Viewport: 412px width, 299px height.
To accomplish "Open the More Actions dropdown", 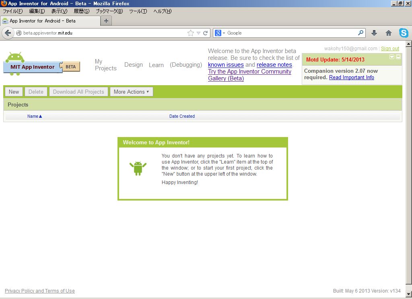I will (131, 92).
